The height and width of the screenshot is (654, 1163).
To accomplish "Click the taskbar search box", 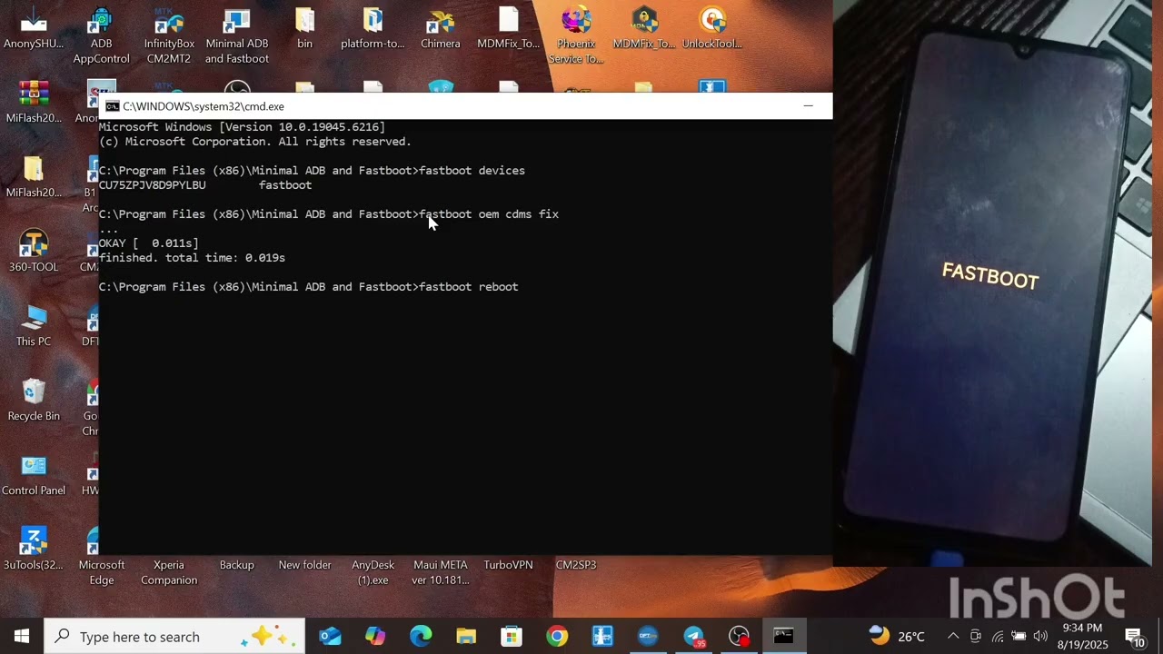I will (x=174, y=636).
